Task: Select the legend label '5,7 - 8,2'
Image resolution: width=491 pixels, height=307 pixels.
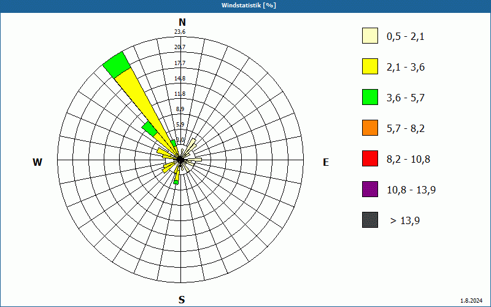Action: pyautogui.click(x=406, y=129)
